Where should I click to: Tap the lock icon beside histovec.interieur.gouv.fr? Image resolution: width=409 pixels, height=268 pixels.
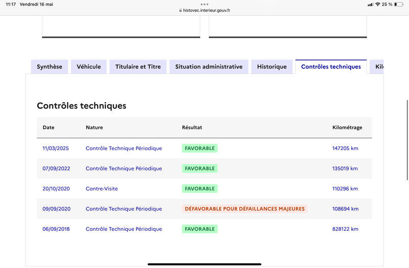[180, 10]
